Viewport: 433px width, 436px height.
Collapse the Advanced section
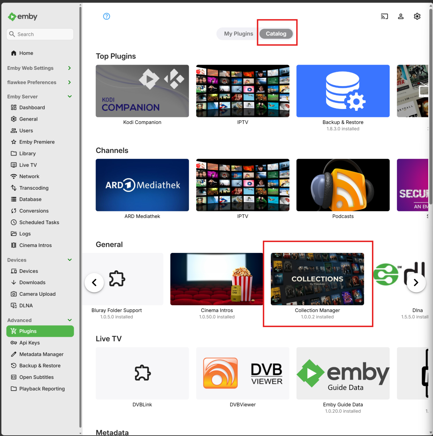(x=40, y=320)
